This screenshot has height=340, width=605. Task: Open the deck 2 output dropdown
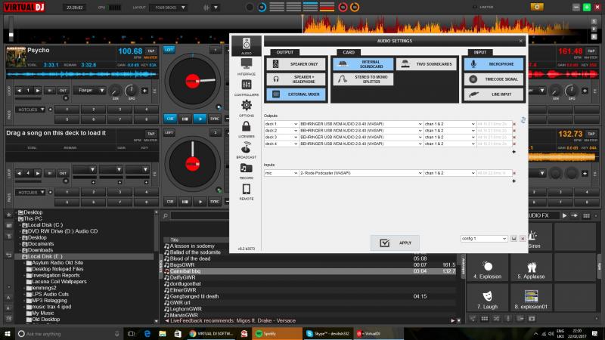click(281, 131)
